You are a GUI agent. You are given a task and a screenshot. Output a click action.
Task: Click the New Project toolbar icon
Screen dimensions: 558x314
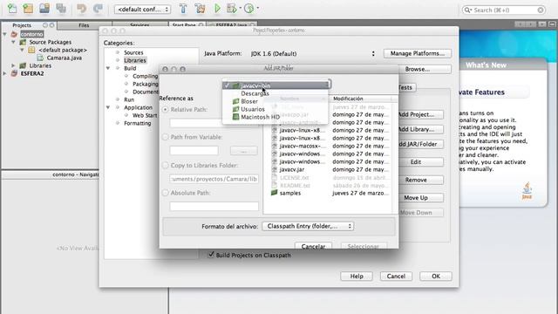(x=28, y=9)
